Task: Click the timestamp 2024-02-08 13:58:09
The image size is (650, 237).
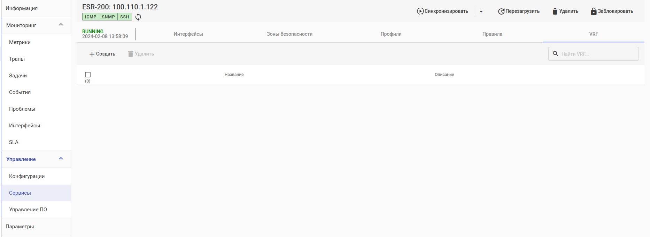Action: pyautogui.click(x=105, y=36)
